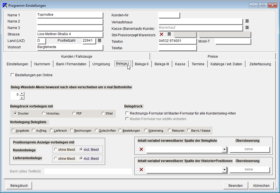Click Telefon field with 04532 974001
The height and width of the screenshot is (193, 280).
(177, 41)
